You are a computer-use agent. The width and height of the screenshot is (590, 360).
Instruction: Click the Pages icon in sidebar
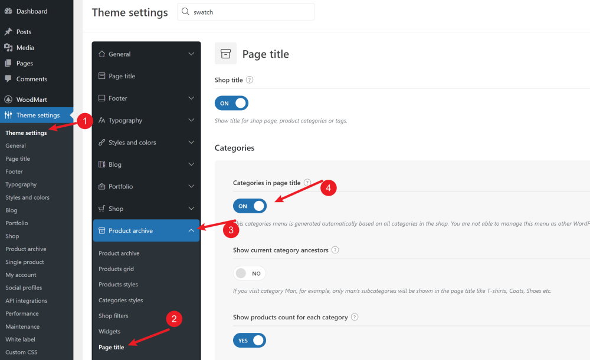[8, 63]
